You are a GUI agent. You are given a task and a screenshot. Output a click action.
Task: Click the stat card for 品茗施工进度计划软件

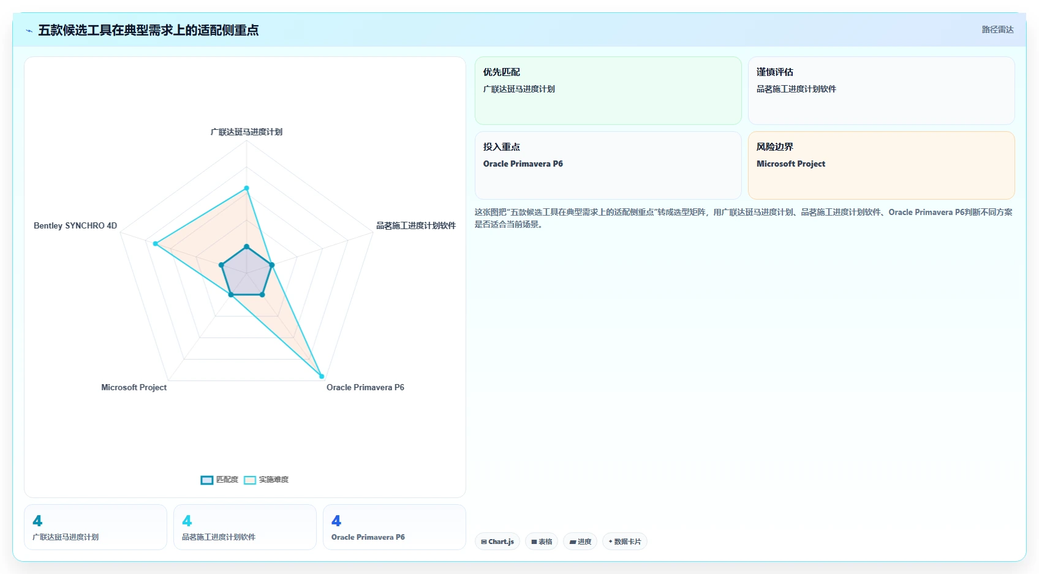pyautogui.click(x=245, y=527)
